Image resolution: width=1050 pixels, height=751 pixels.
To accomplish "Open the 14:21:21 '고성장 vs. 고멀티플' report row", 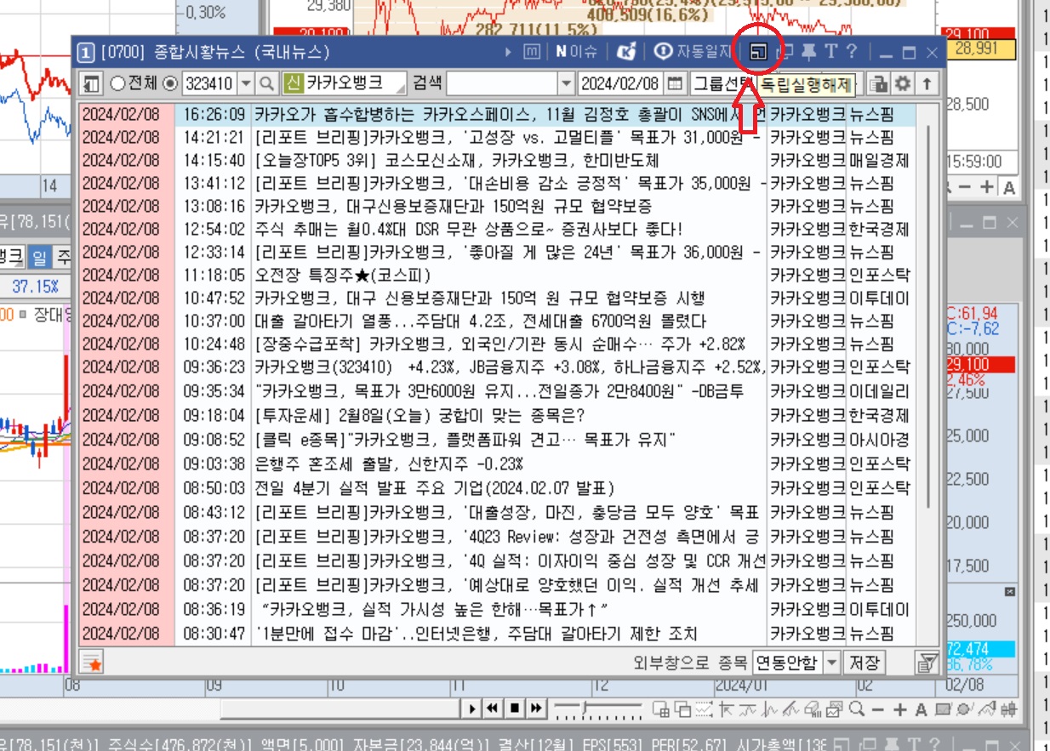I will point(497,137).
